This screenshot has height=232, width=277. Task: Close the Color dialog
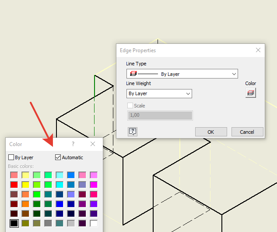93,144
